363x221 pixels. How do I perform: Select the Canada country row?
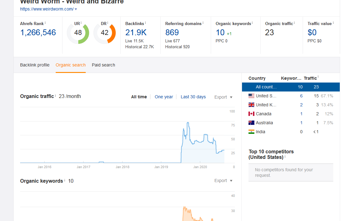pos(291,114)
